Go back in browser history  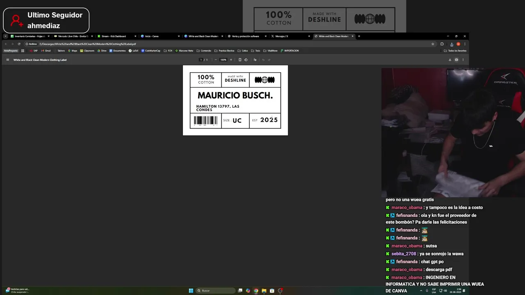[x=6, y=44]
